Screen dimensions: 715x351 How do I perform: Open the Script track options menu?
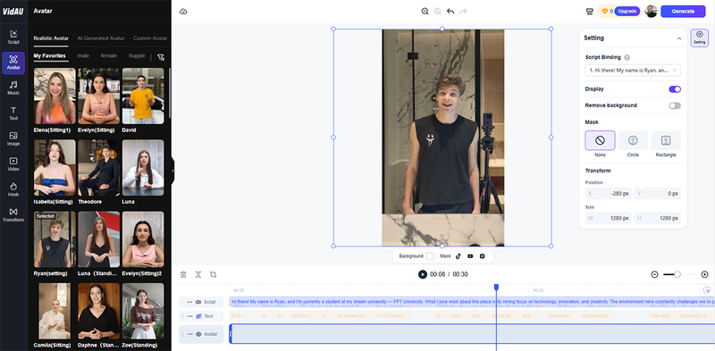(x=189, y=302)
